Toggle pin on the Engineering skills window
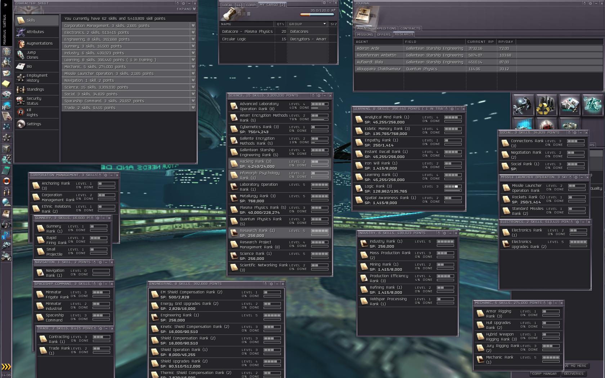 tap(271, 284)
